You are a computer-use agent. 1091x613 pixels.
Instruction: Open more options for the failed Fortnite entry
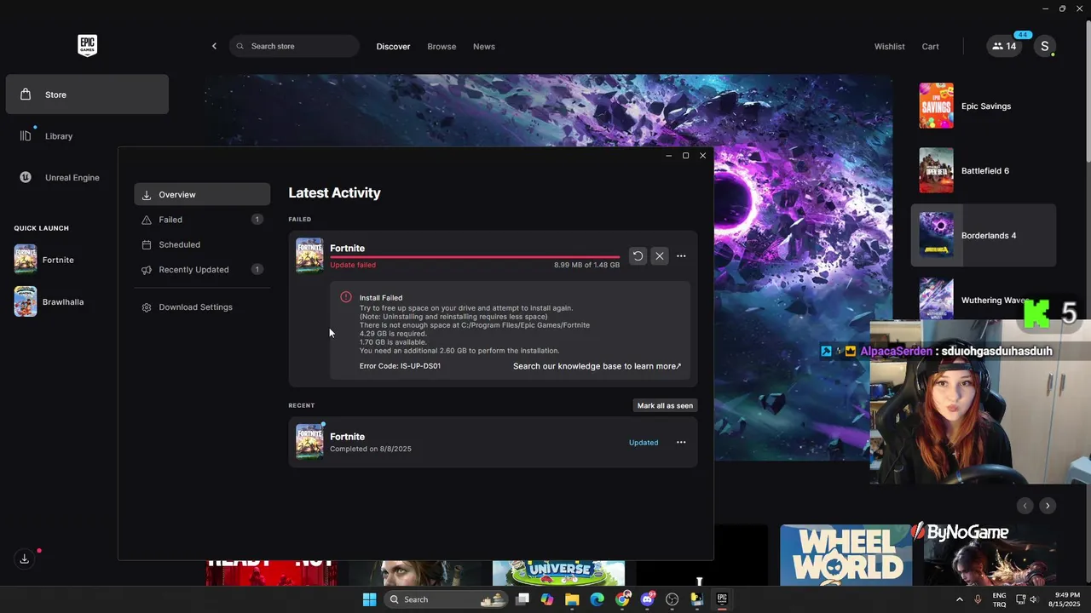681,255
